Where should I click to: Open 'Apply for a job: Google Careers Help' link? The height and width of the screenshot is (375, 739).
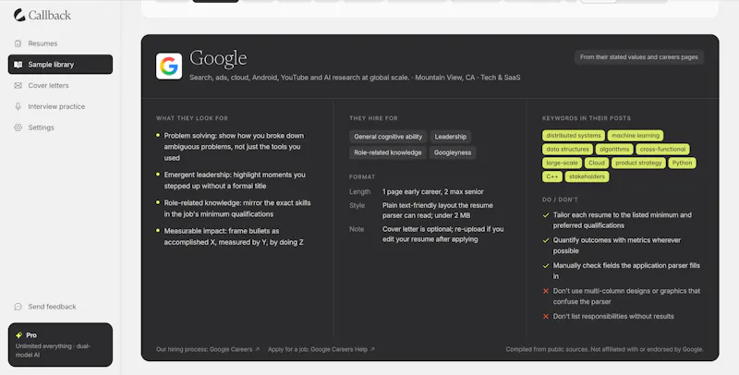321,349
